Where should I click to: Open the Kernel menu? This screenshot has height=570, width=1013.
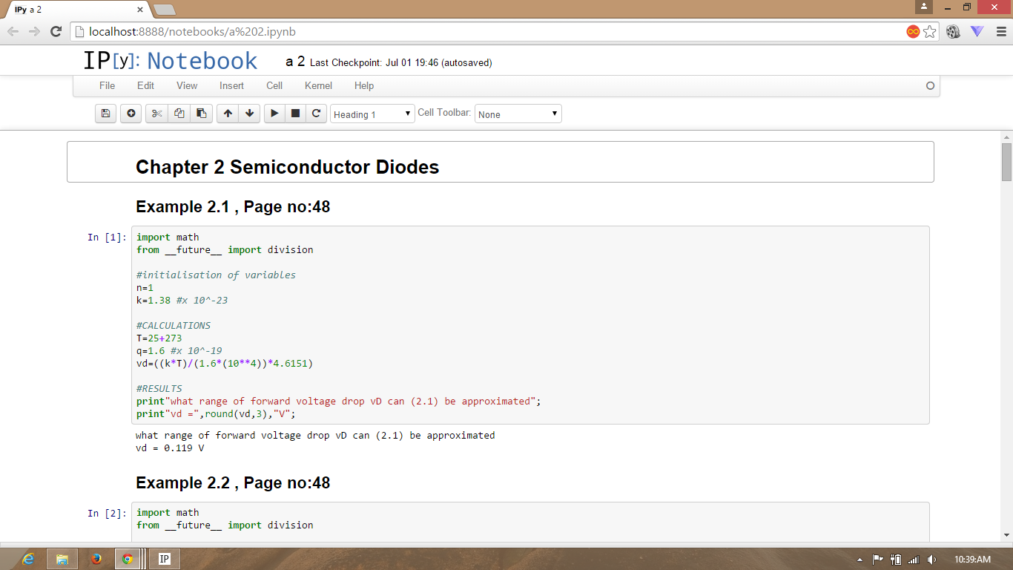[318, 85]
